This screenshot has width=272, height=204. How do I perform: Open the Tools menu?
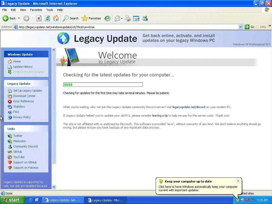pos(49,10)
